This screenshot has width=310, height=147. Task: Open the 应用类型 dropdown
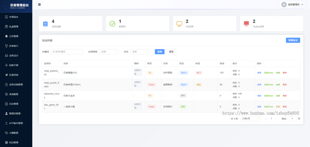click(109, 52)
